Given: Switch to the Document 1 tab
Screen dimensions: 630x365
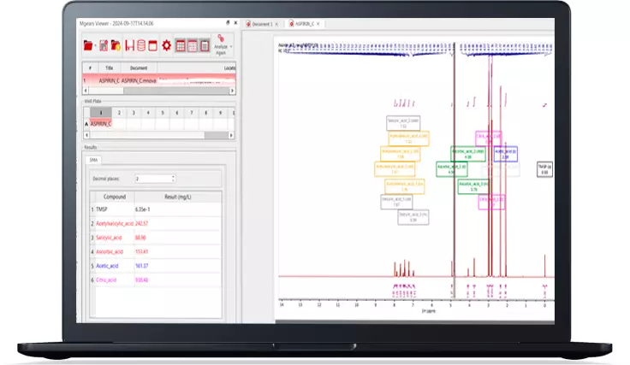Looking at the screenshot, I should coord(259,24).
